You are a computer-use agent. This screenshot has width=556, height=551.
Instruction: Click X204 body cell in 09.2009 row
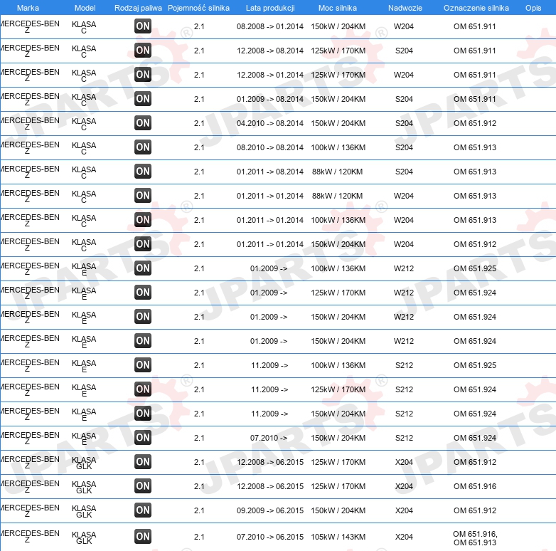(x=404, y=510)
